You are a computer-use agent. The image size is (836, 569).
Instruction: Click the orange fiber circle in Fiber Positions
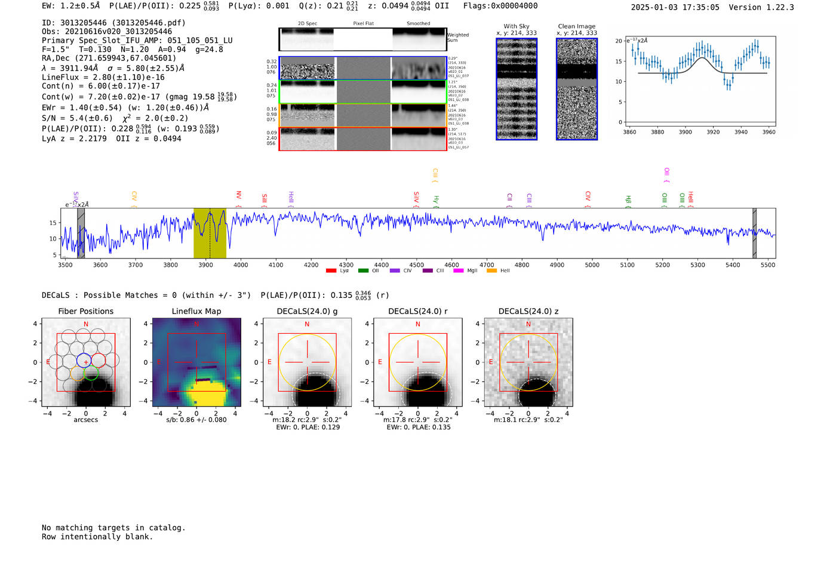[78, 373]
